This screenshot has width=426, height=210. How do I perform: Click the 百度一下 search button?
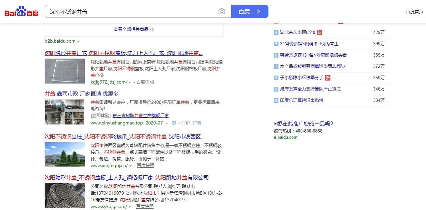pyautogui.click(x=250, y=11)
